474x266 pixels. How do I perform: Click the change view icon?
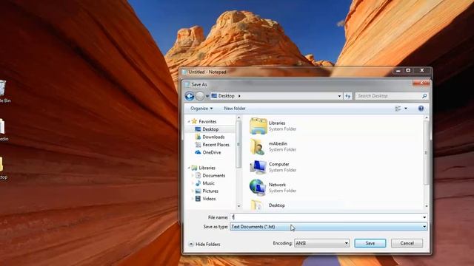click(x=398, y=109)
